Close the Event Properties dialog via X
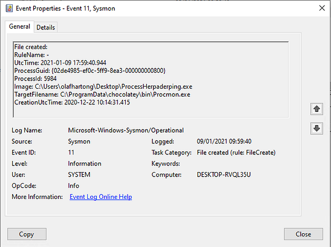The width and height of the screenshot is (331, 247). pyautogui.click(x=322, y=8)
